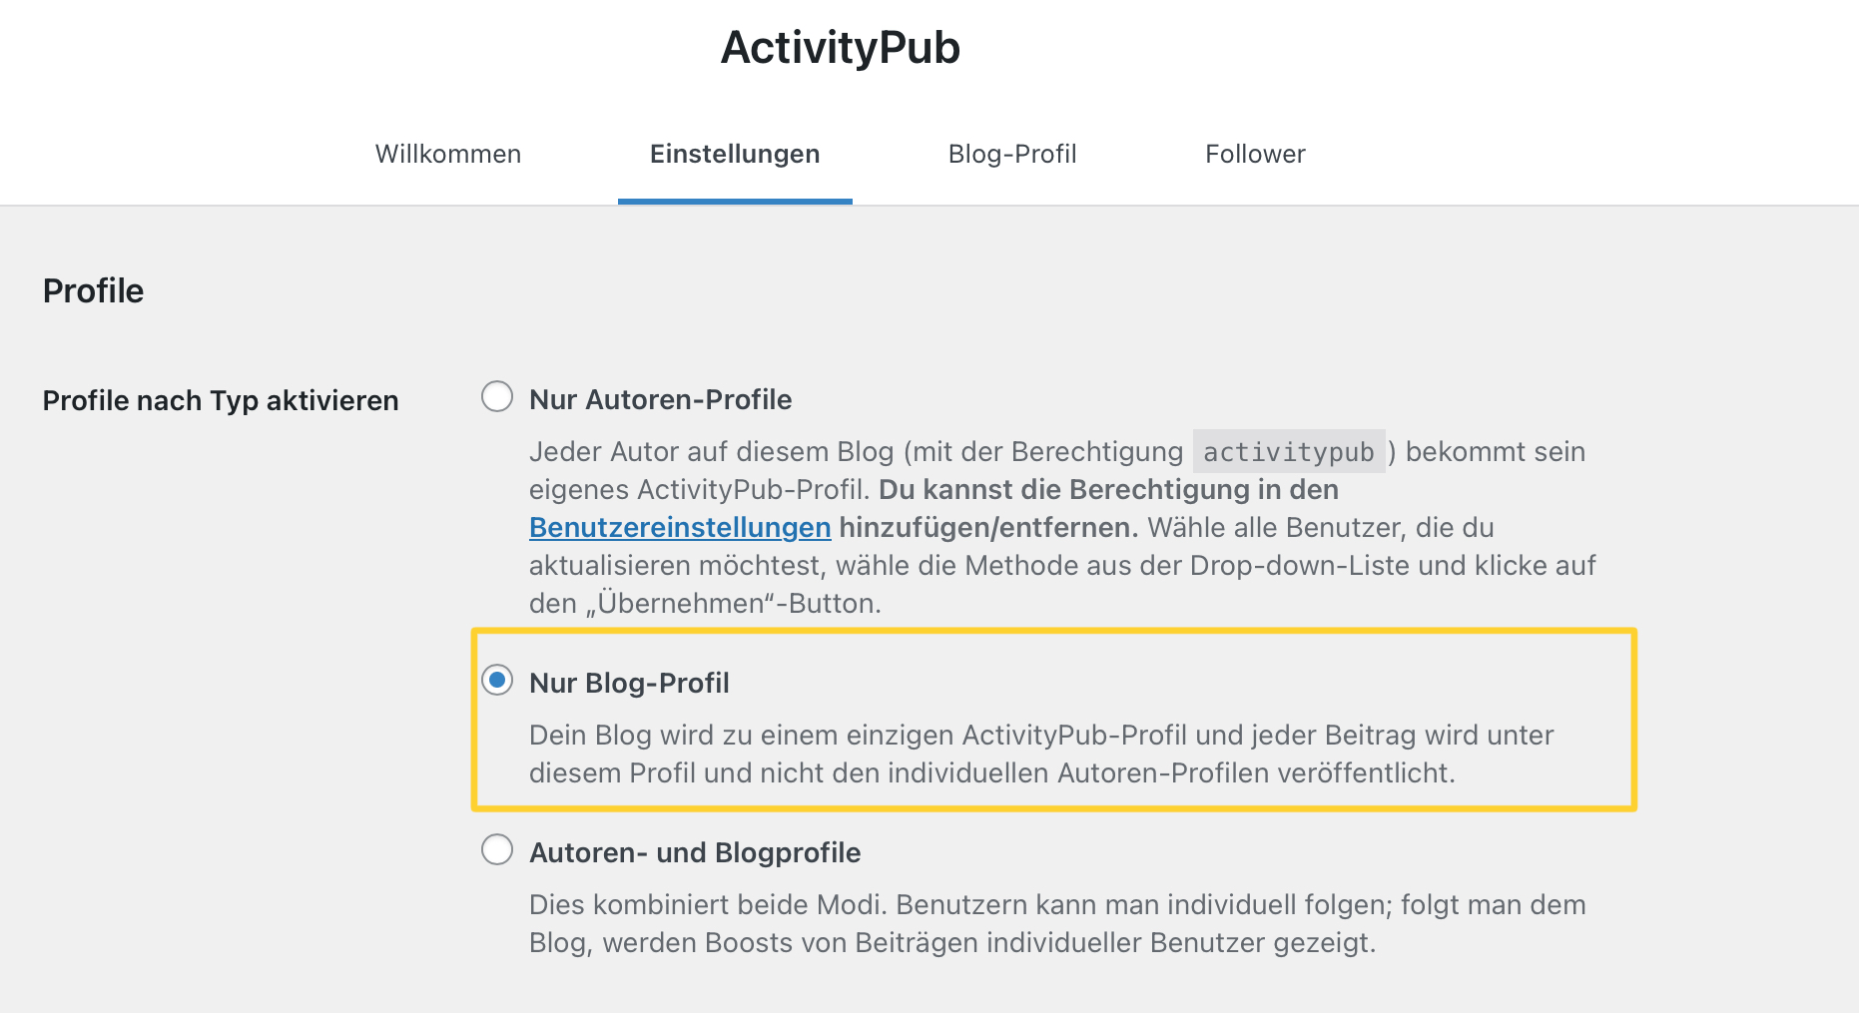Choose the Autoren- und Blogprofile radio option

(497, 850)
